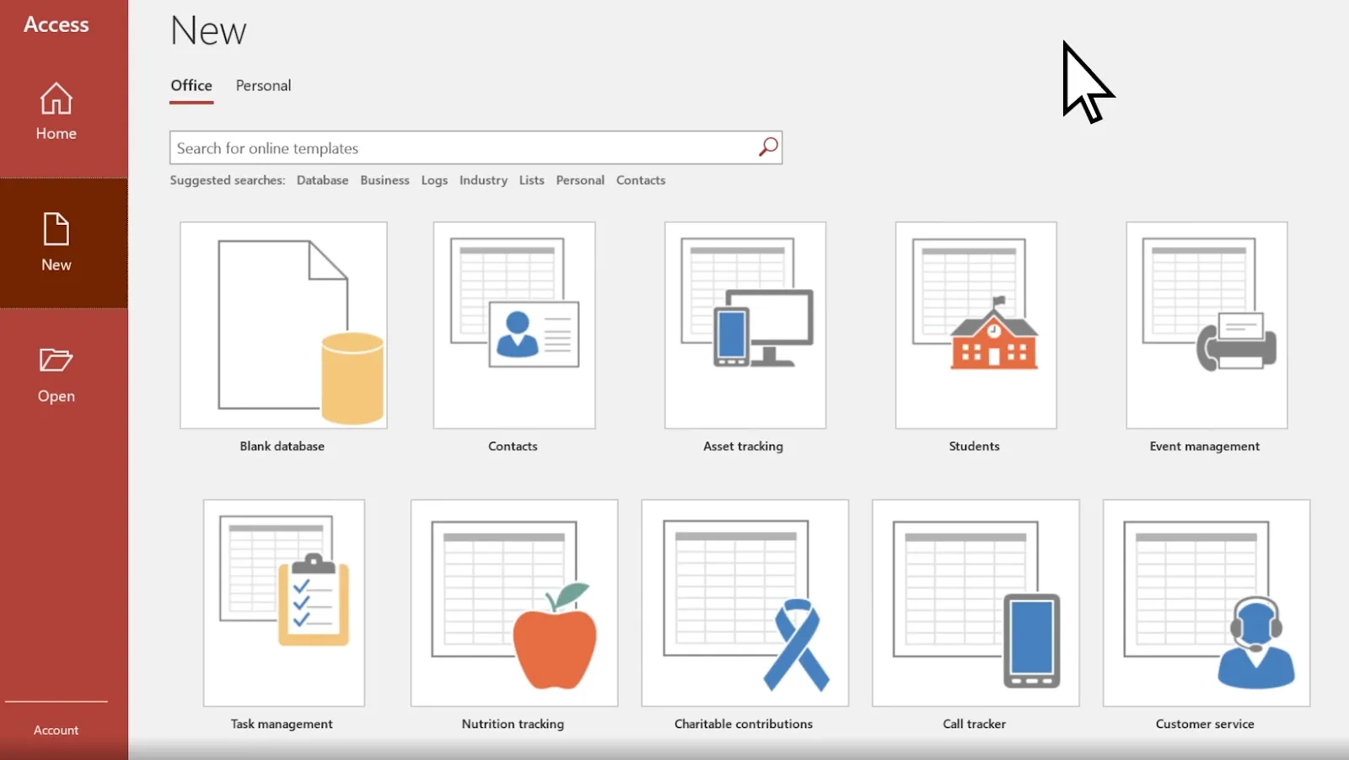Click the Call tracker label text
This screenshot has width=1349, height=760.
point(974,724)
